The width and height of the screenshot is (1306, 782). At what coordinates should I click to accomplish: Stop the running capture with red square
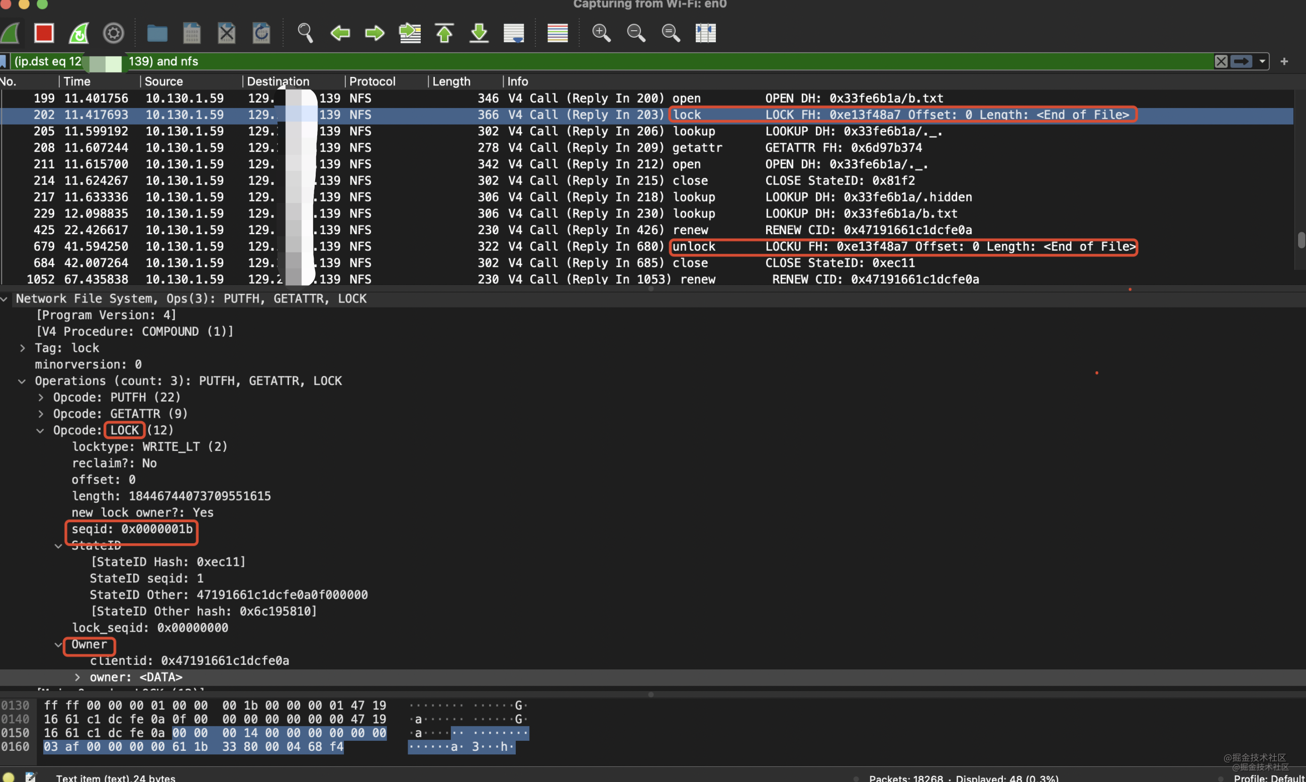point(44,33)
